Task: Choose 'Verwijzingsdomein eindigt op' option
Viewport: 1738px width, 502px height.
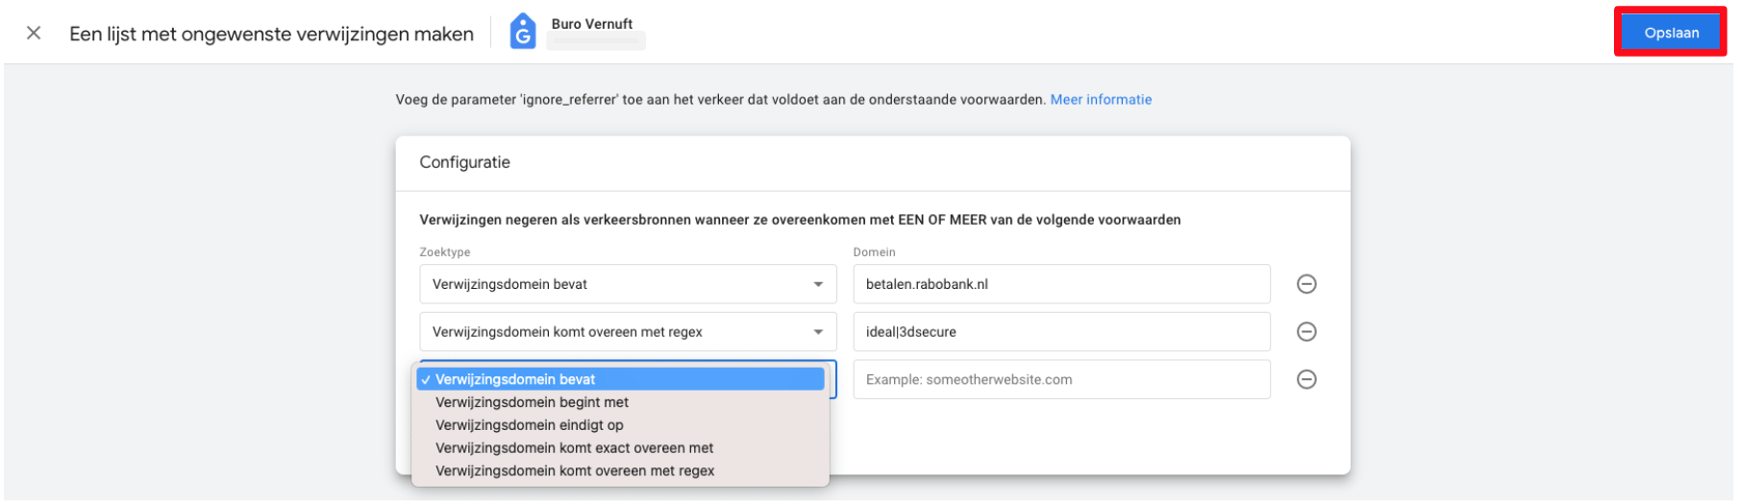Action: [x=529, y=425]
